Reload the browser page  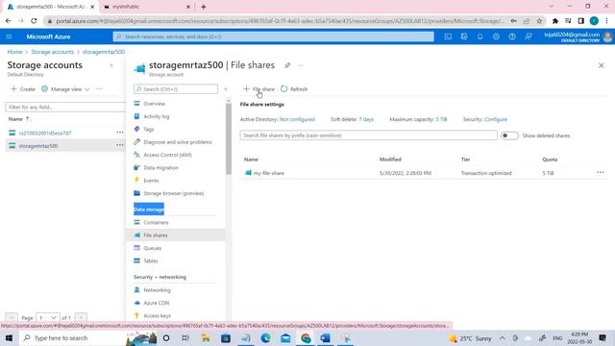point(34,21)
